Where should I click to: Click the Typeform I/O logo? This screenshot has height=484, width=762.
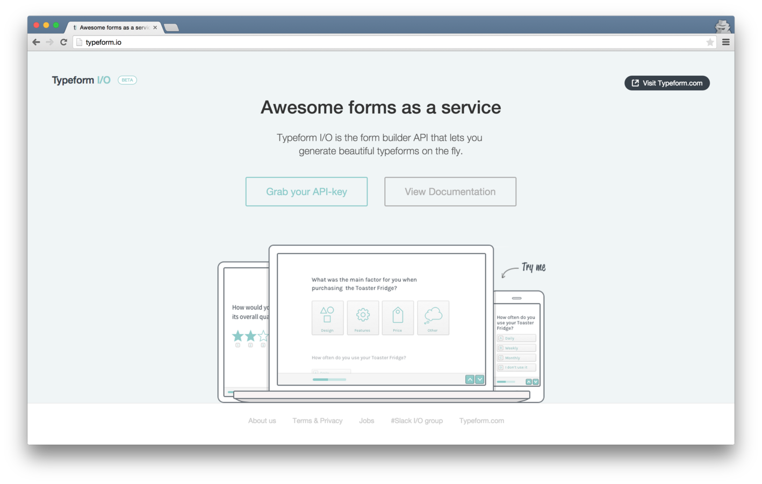(81, 80)
